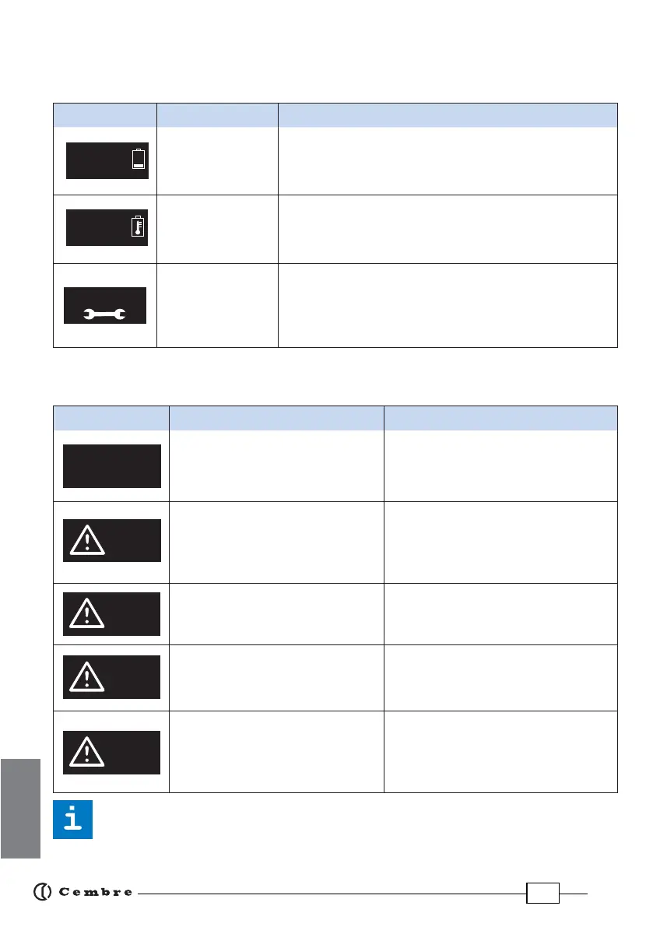Image resolution: width=653 pixels, height=927 pixels.
Task: Click the bottommost warning triangle icon
Action: pos(87,753)
